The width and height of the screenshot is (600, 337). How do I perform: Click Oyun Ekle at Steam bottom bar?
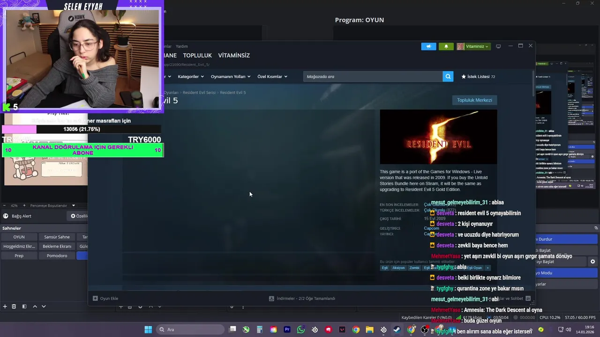(x=105, y=298)
